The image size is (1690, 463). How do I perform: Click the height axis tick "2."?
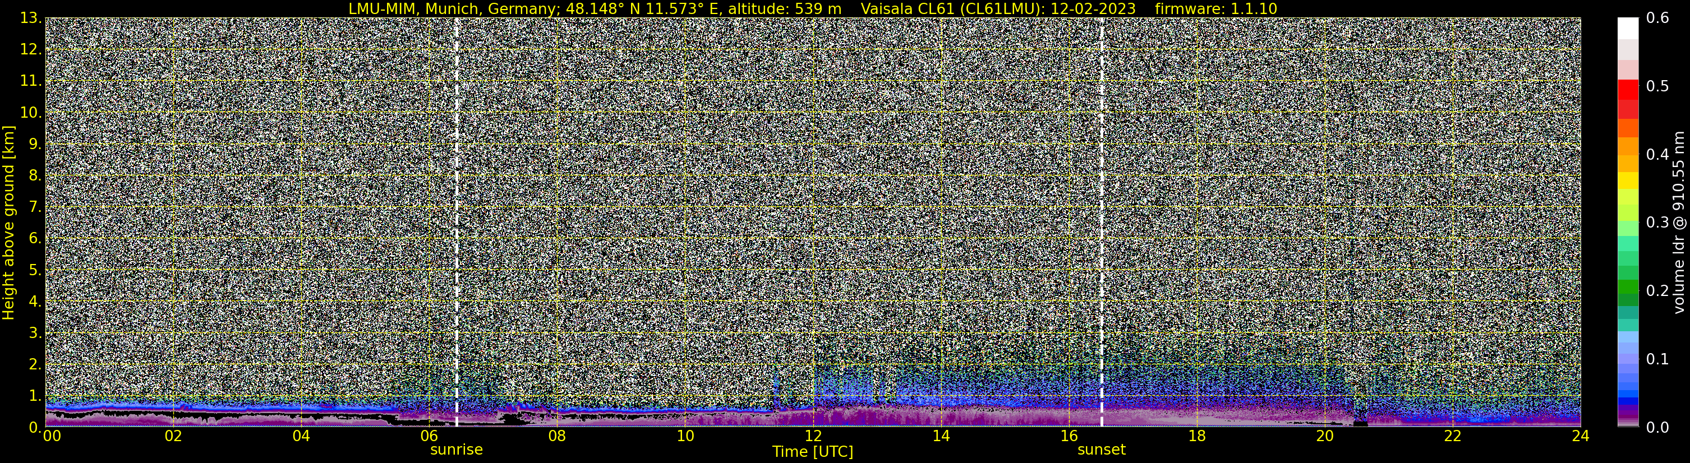tap(35, 365)
